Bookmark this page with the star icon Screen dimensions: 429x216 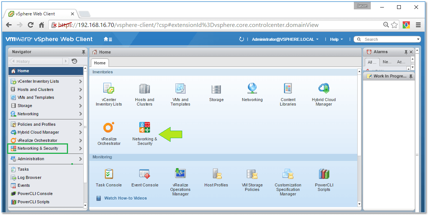(x=394, y=25)
